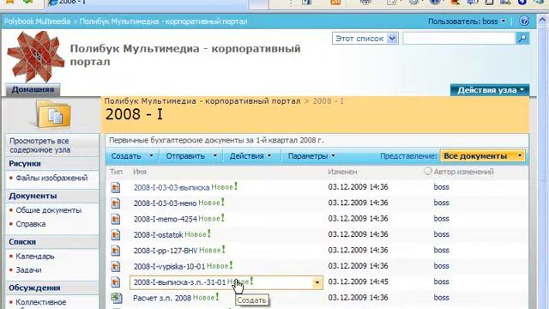The image size is (549, 309).
Task: Open document 2008-I-ostatok
Action: coord(158,234)
